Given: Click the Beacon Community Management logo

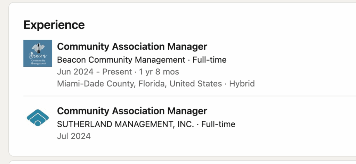Looking at the screenshot, I should [38, 53].
